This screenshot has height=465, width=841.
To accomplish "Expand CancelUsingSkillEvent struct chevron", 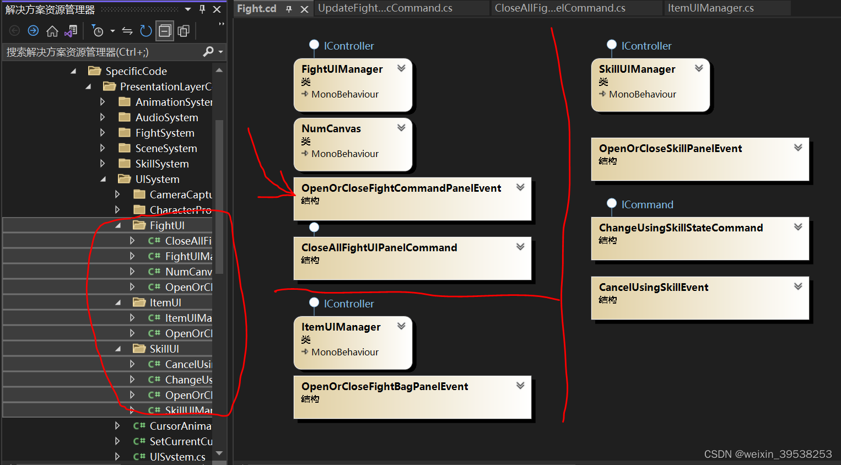I will pyautogui.click(x=798, y=286).
